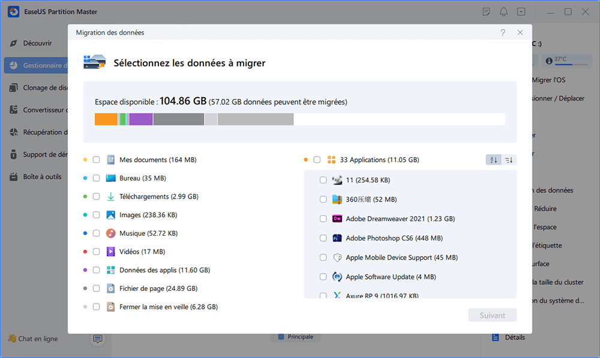
Task: Check the 360压缩 application checkbox
Action: (323, 199)
